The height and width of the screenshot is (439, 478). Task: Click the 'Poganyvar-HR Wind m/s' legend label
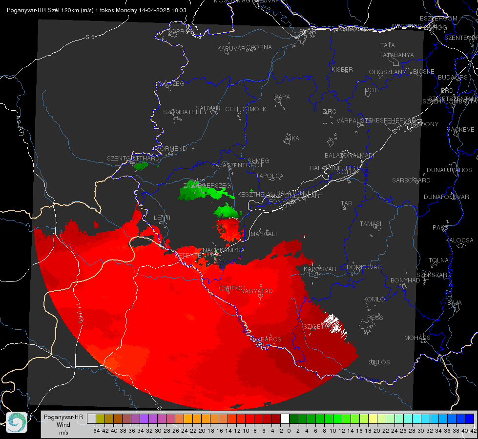click(63, 425)
